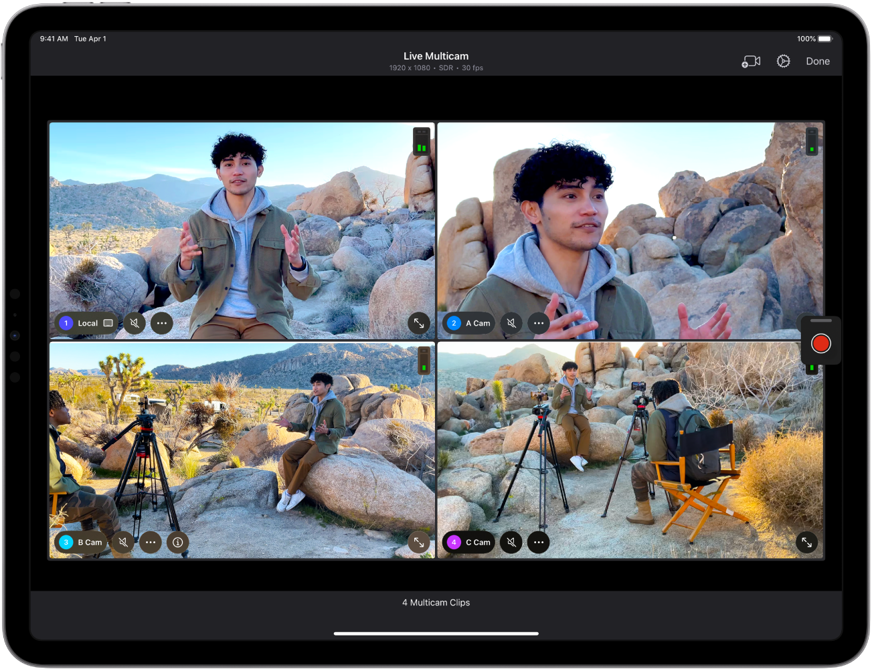The height and width of the screenshot is (671, 872).
Task: Open more options for C Cam
Action: click(x=538, y=543)
